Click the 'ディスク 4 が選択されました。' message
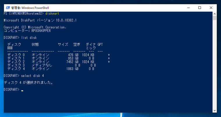 point(28,83)
